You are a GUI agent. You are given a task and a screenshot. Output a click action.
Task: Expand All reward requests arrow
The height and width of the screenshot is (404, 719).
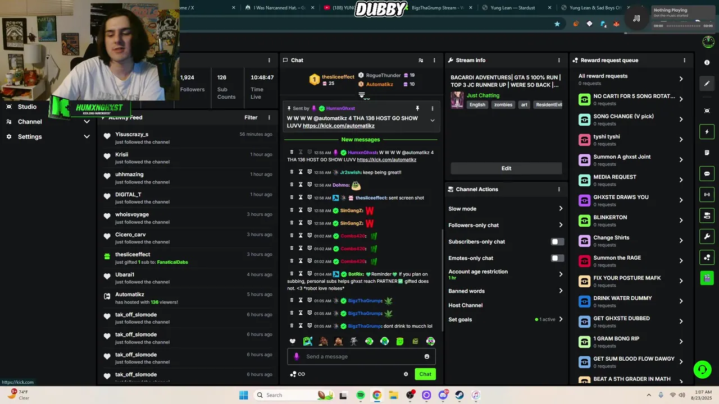[681, 79]
